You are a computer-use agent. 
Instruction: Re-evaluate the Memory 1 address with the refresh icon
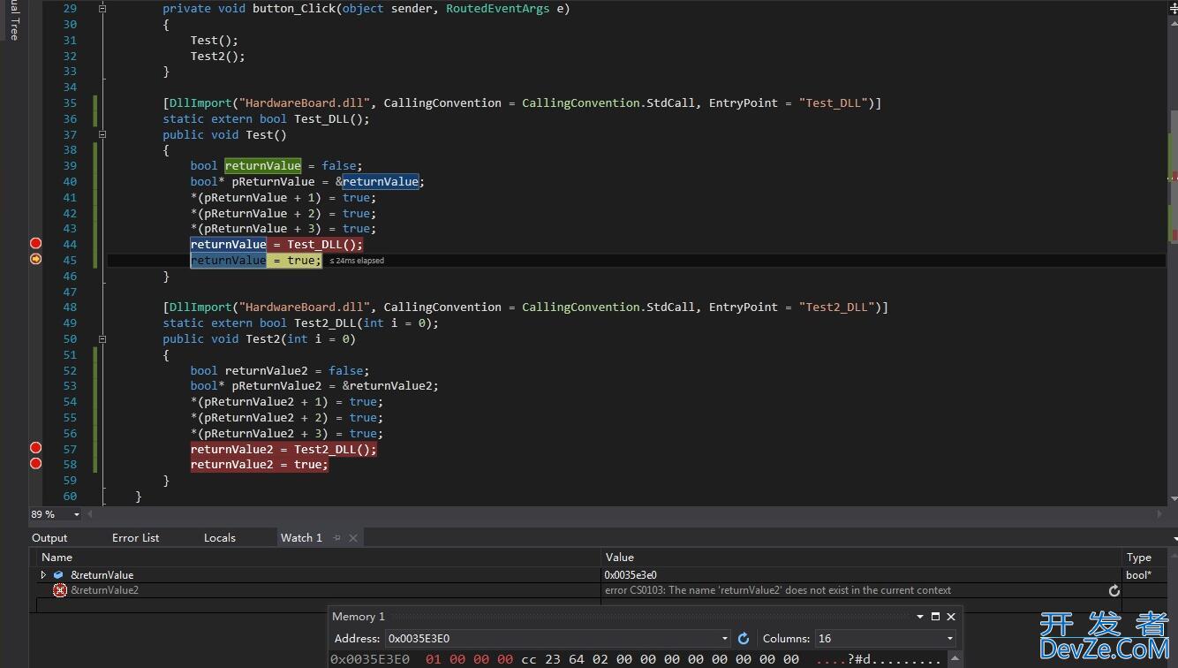(x=744, y=639)
